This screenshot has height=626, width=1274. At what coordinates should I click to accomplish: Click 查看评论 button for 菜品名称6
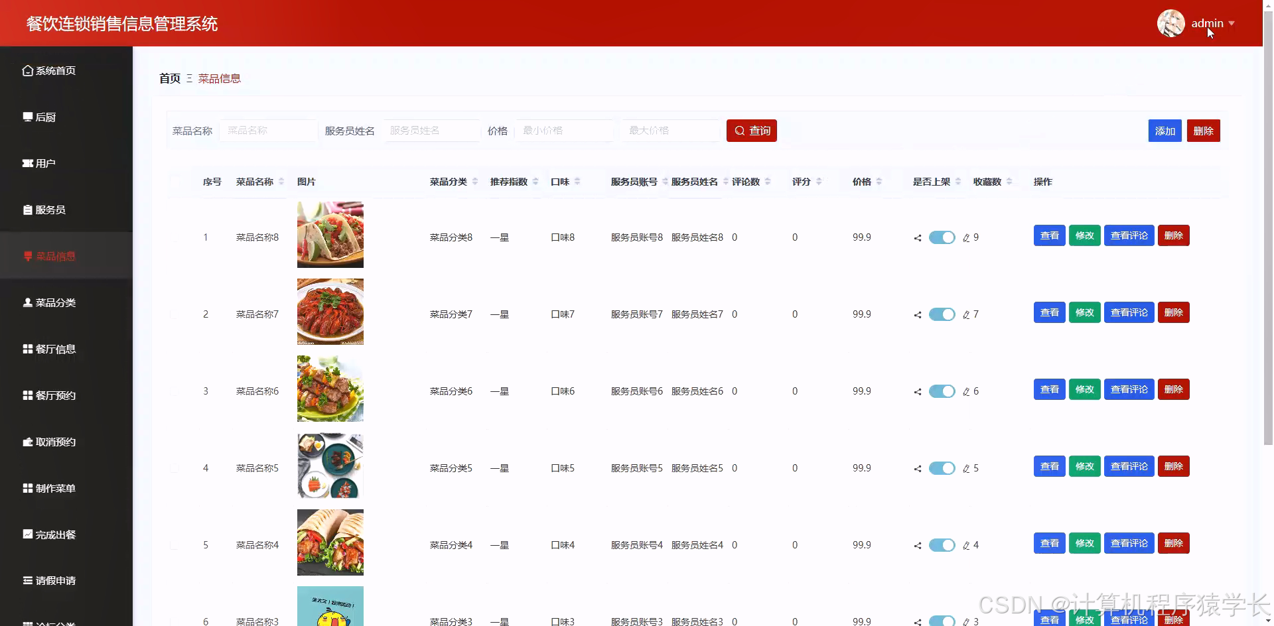tap(1129, 389)
